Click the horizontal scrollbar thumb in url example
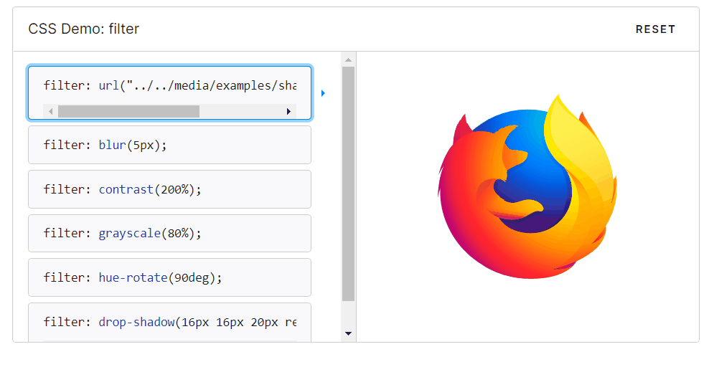This screenshot has height=367, width=714. pos(129,111)
